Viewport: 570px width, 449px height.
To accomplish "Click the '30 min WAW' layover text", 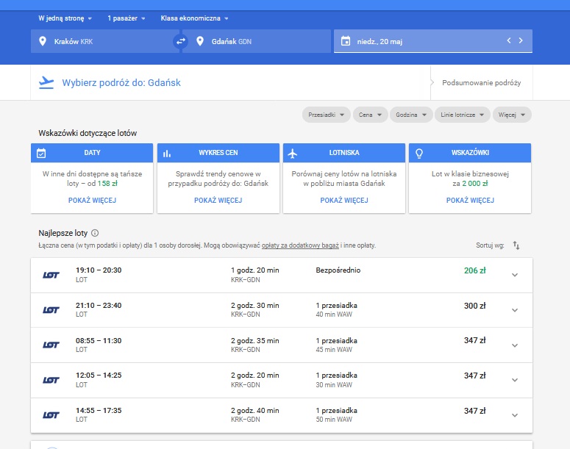I will click(x=334, y=385).
